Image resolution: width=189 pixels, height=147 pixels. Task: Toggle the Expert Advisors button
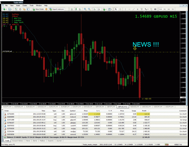(57, 9)
